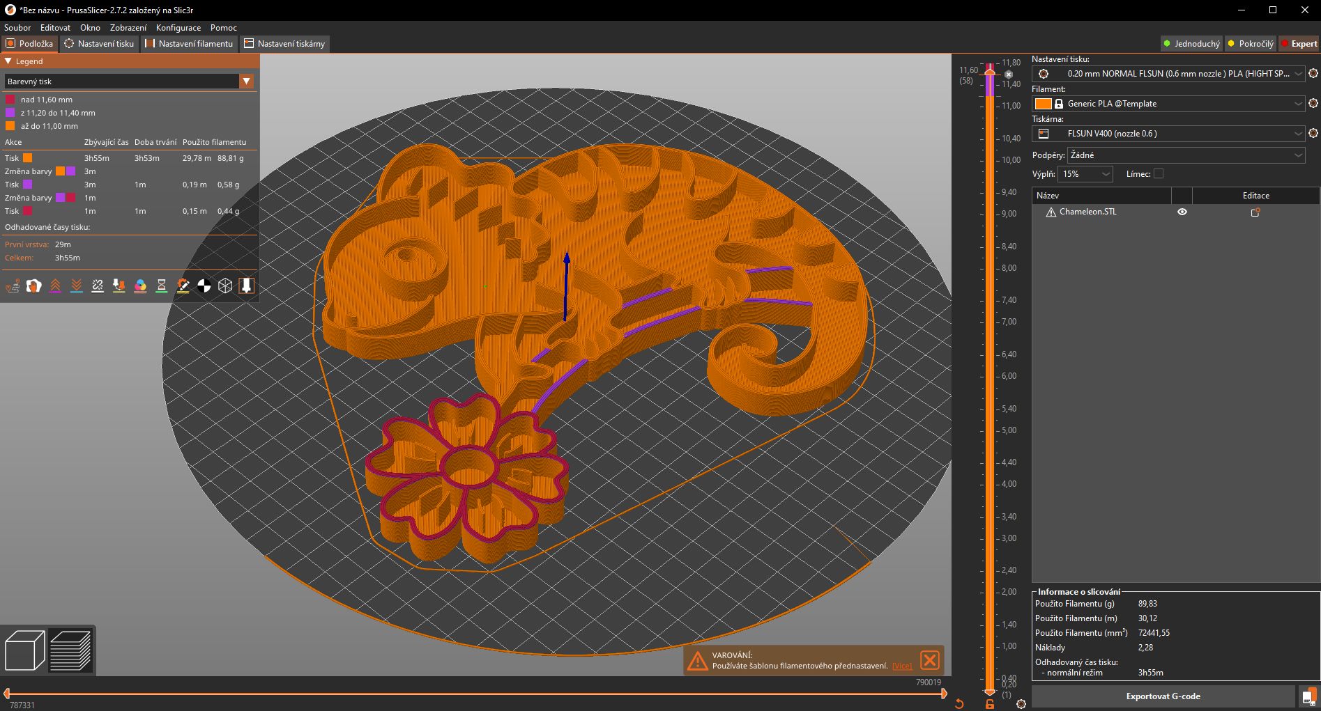Toggle travel moves visibility icon in legend
1321x711 pixels.
(x=13, y=286)
